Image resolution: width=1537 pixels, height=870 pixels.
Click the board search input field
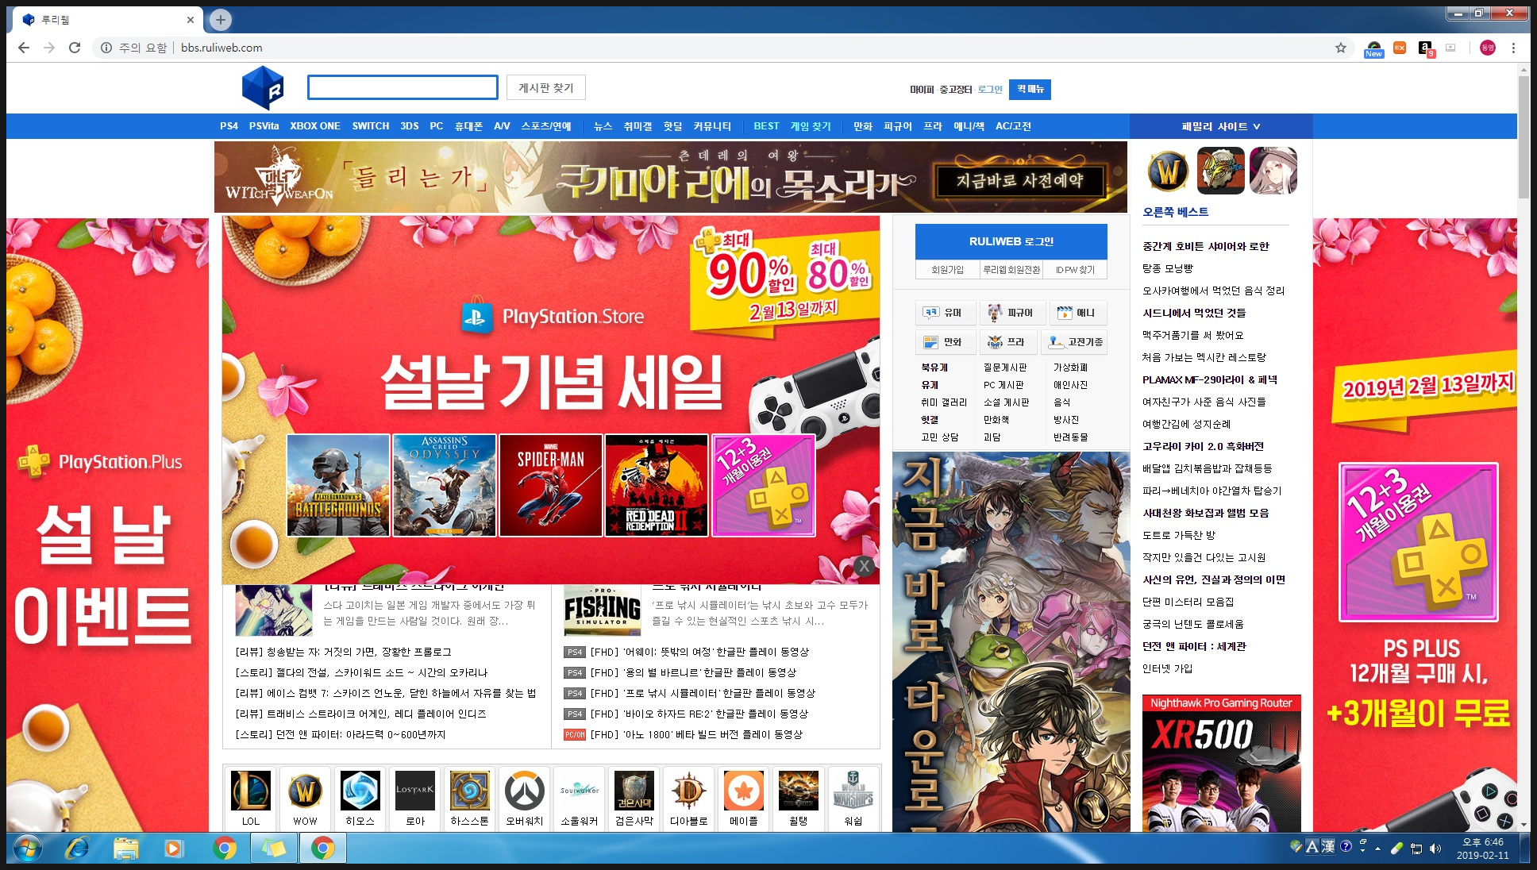tap(403, 87)
